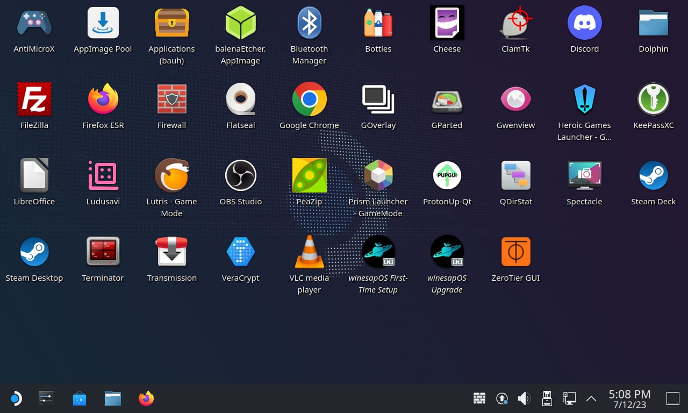
Task: Click the Lutris - Game Mode icon
Action: tap(171, 175)
